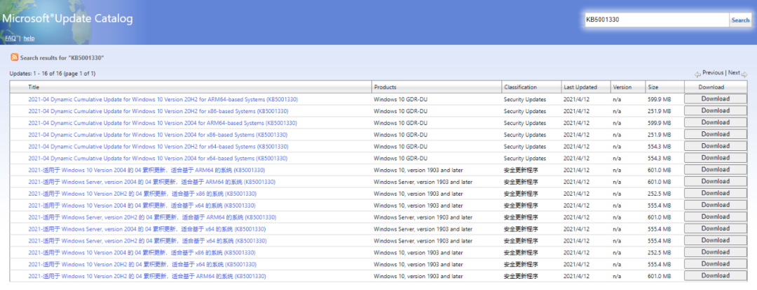Open Chinese Windows 10 Version 20H2 ARM64 link
This screenshot has width=757, height=290.
146,276
